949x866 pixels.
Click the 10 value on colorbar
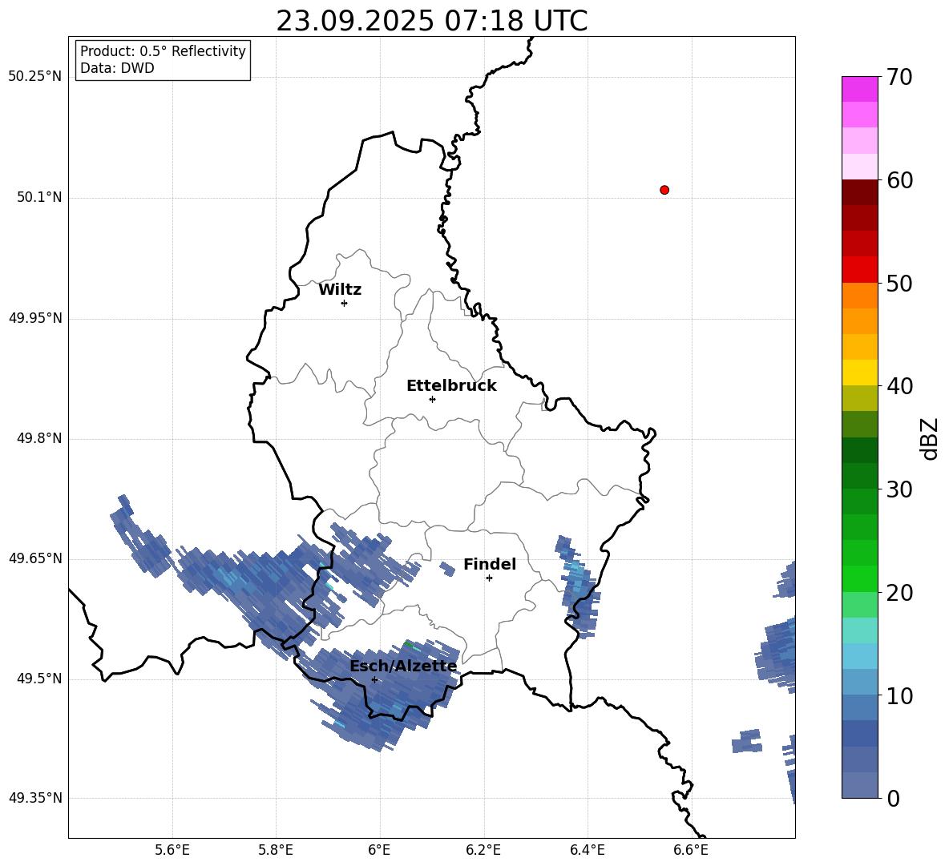(899, 695)
